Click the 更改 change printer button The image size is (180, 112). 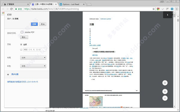click(x=24, y=37)
